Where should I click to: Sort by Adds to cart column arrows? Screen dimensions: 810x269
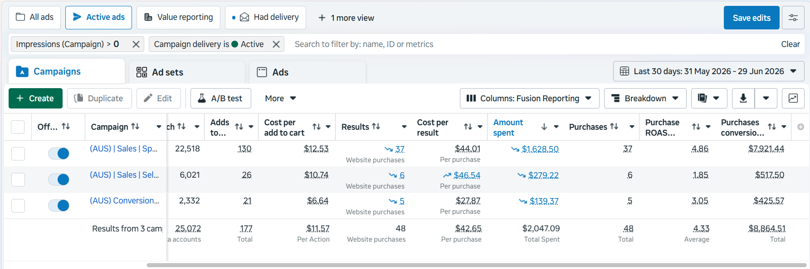239,127
